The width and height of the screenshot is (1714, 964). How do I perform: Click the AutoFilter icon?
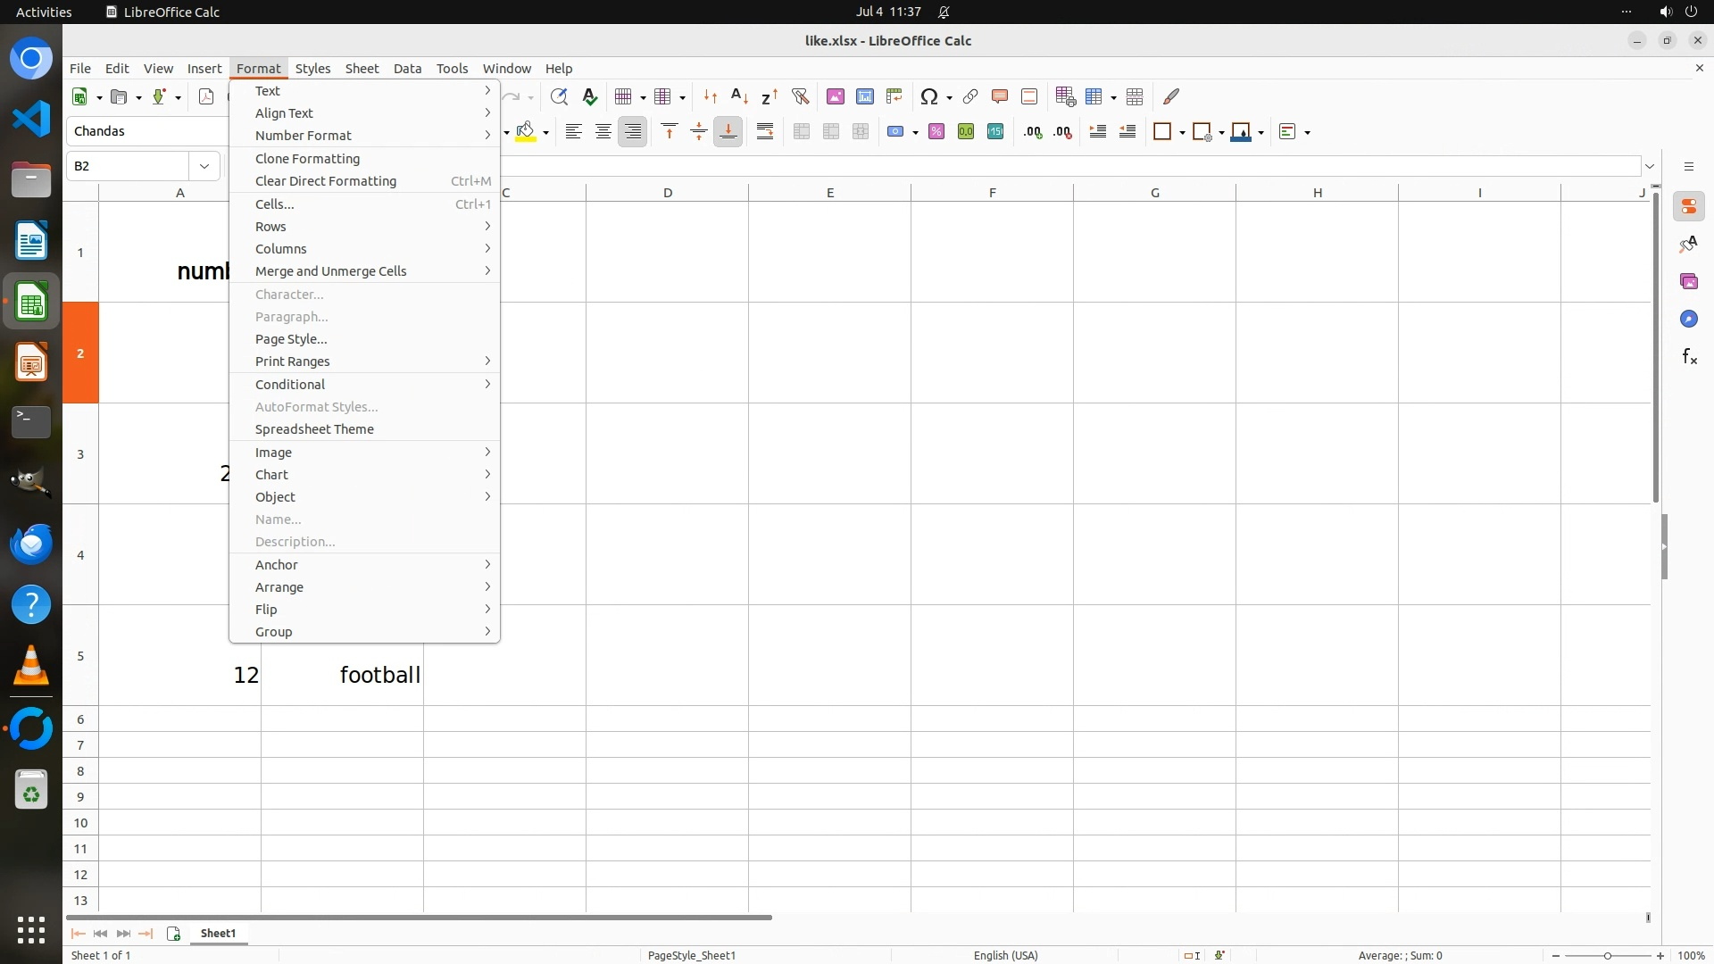800,96
